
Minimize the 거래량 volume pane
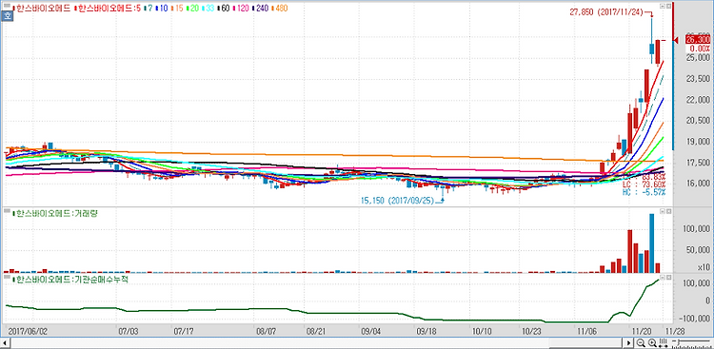tap(663, 211)
